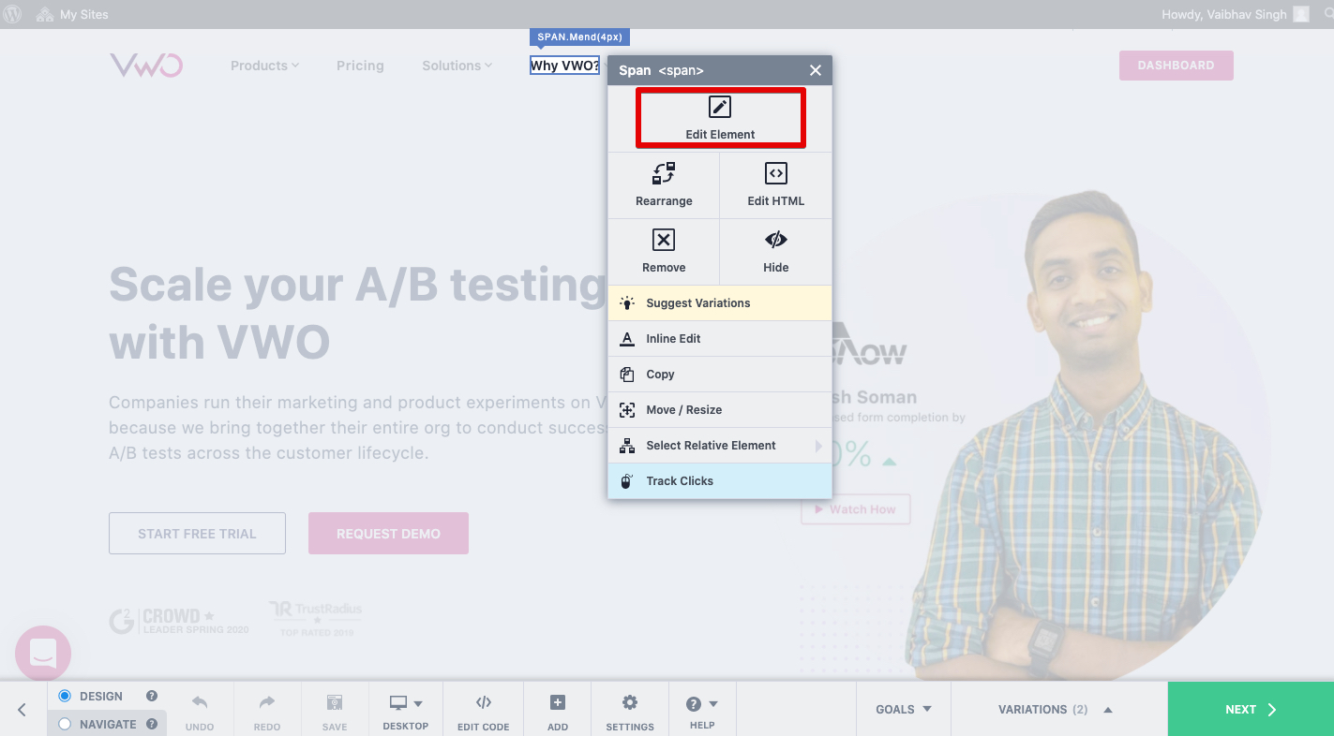Expand the VARIATIONS (2) list

click(1056, 710)
